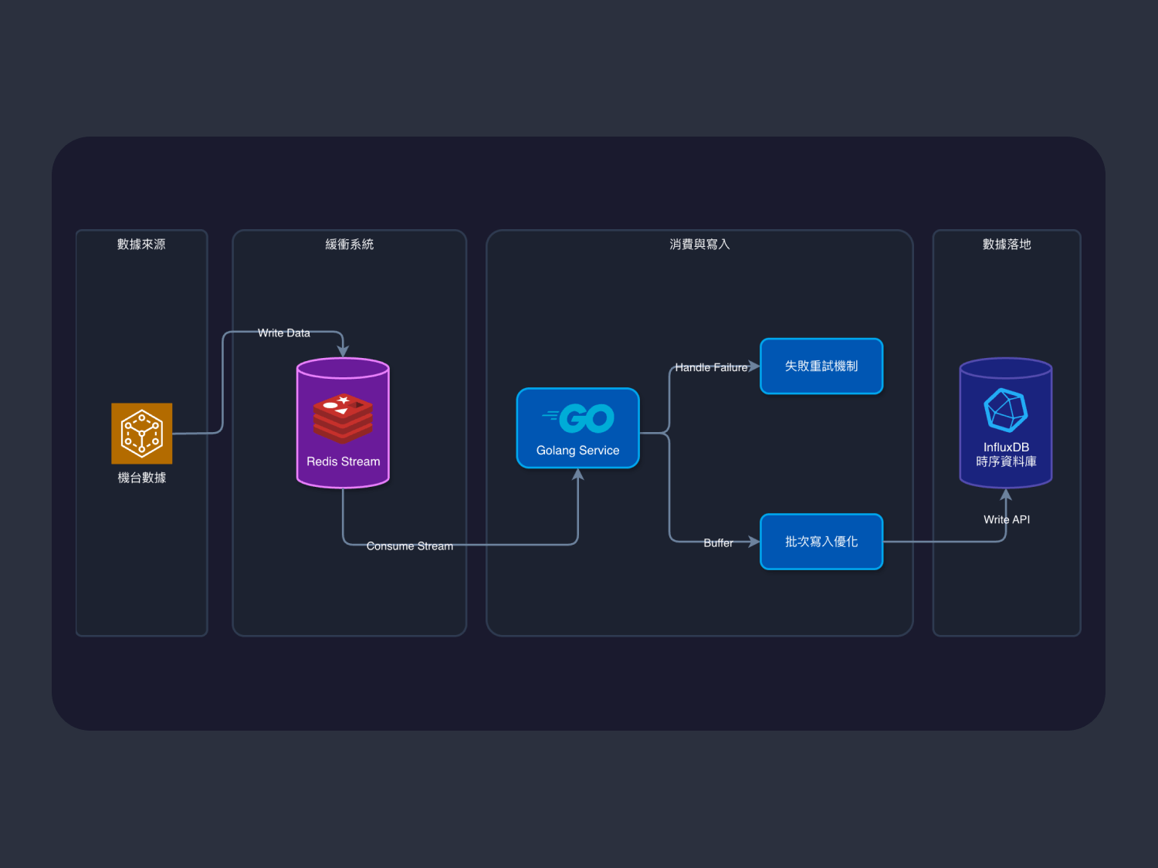Select the 數據來源 section header

[x=141, y=244]
